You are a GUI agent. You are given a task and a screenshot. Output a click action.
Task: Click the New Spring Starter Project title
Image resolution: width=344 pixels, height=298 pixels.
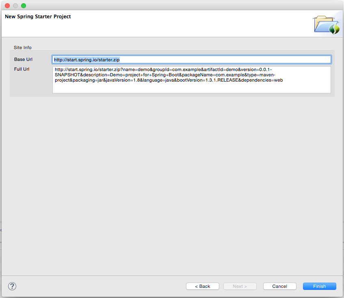(38, 17)
